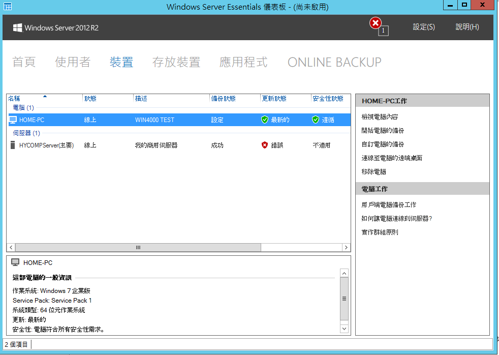Sort by the 安全性狀態 column header
The image size is (499, 355).
pyautogui.click(x=331, y=98)
